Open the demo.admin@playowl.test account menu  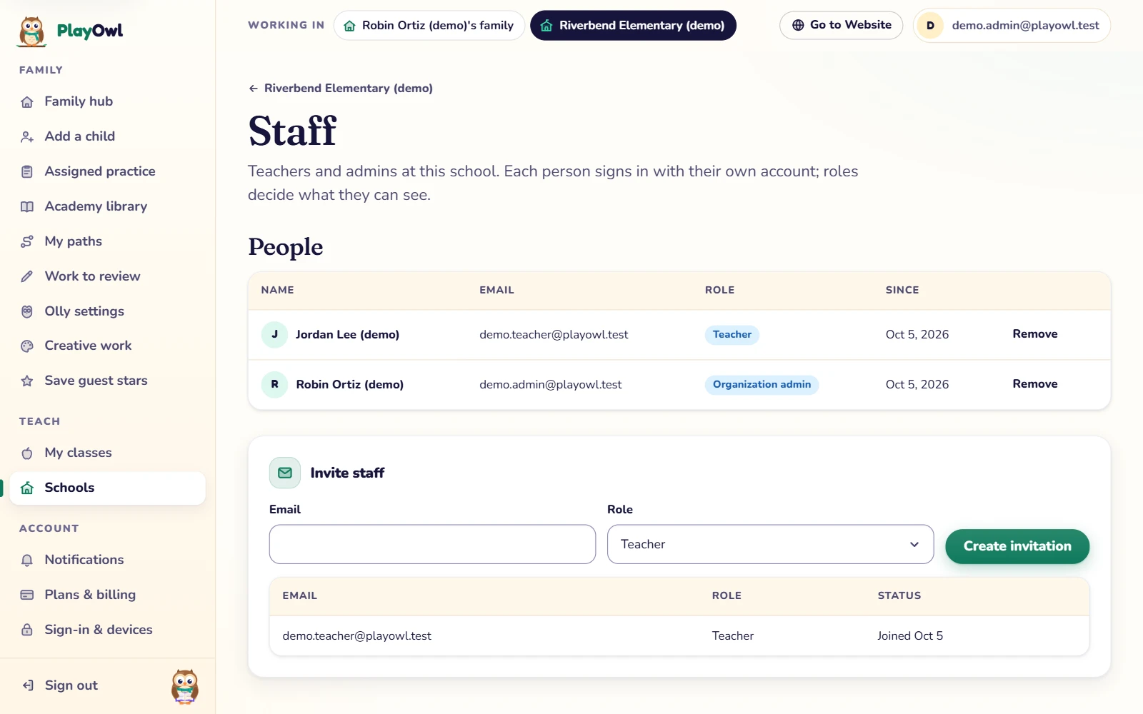pyautogui.click(x=1012, y=26)
